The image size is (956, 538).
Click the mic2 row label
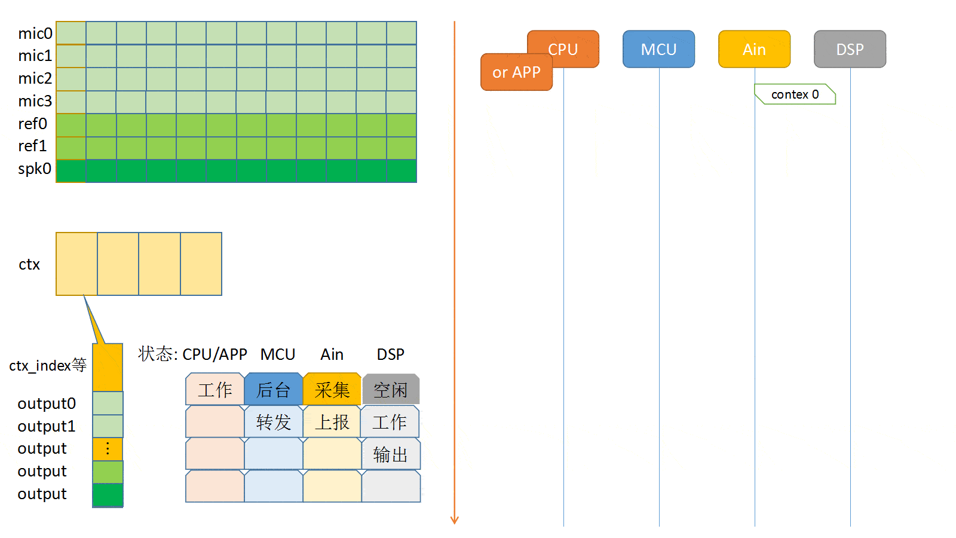35,78
